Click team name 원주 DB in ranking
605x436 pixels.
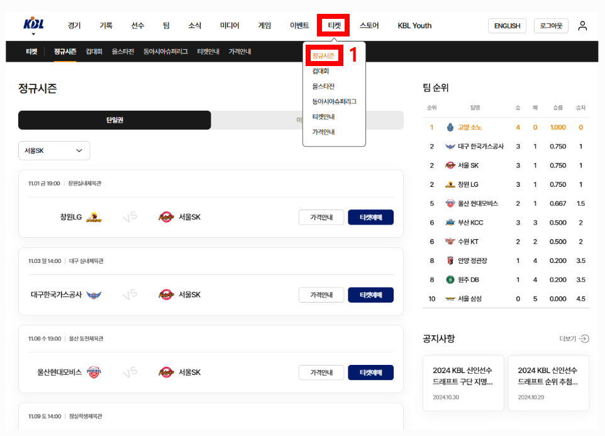click(x=469, y=280)
